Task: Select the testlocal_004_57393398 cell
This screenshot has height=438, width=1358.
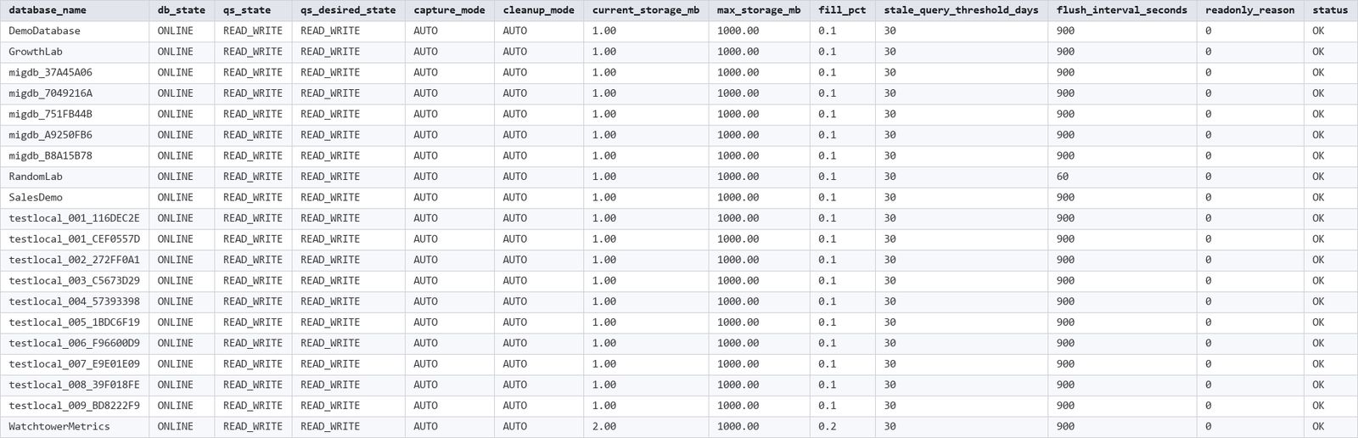Action: coord(74,301)
